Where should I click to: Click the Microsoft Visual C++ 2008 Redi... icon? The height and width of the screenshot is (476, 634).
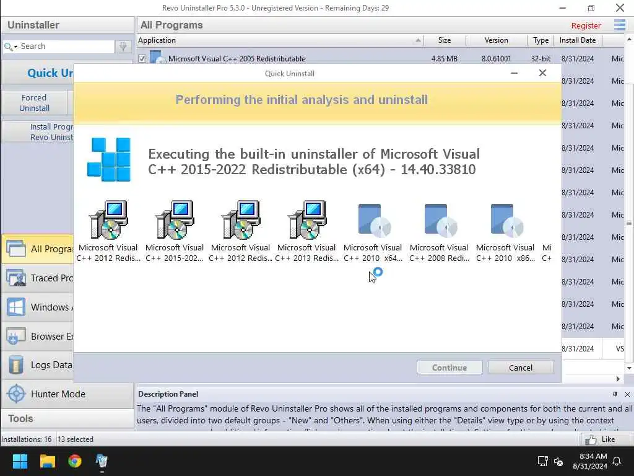coord(440,220)
